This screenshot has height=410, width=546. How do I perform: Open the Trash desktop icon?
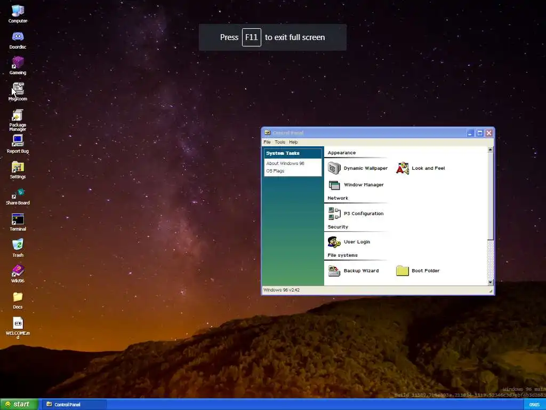point(18,248)
